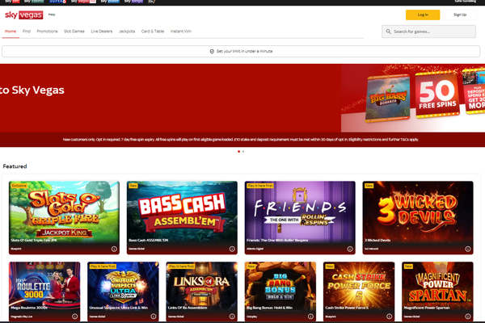Click info icon on Friends card
Image resolution: width=485 pixels, height=323 pixels.
(x=350, y=249)
